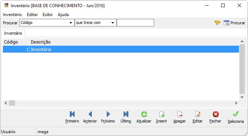The width and height of the screenshot is (248, 136).
Task: Open the Inventário menu
Action: pyautogui.click(x=12, y=15)
